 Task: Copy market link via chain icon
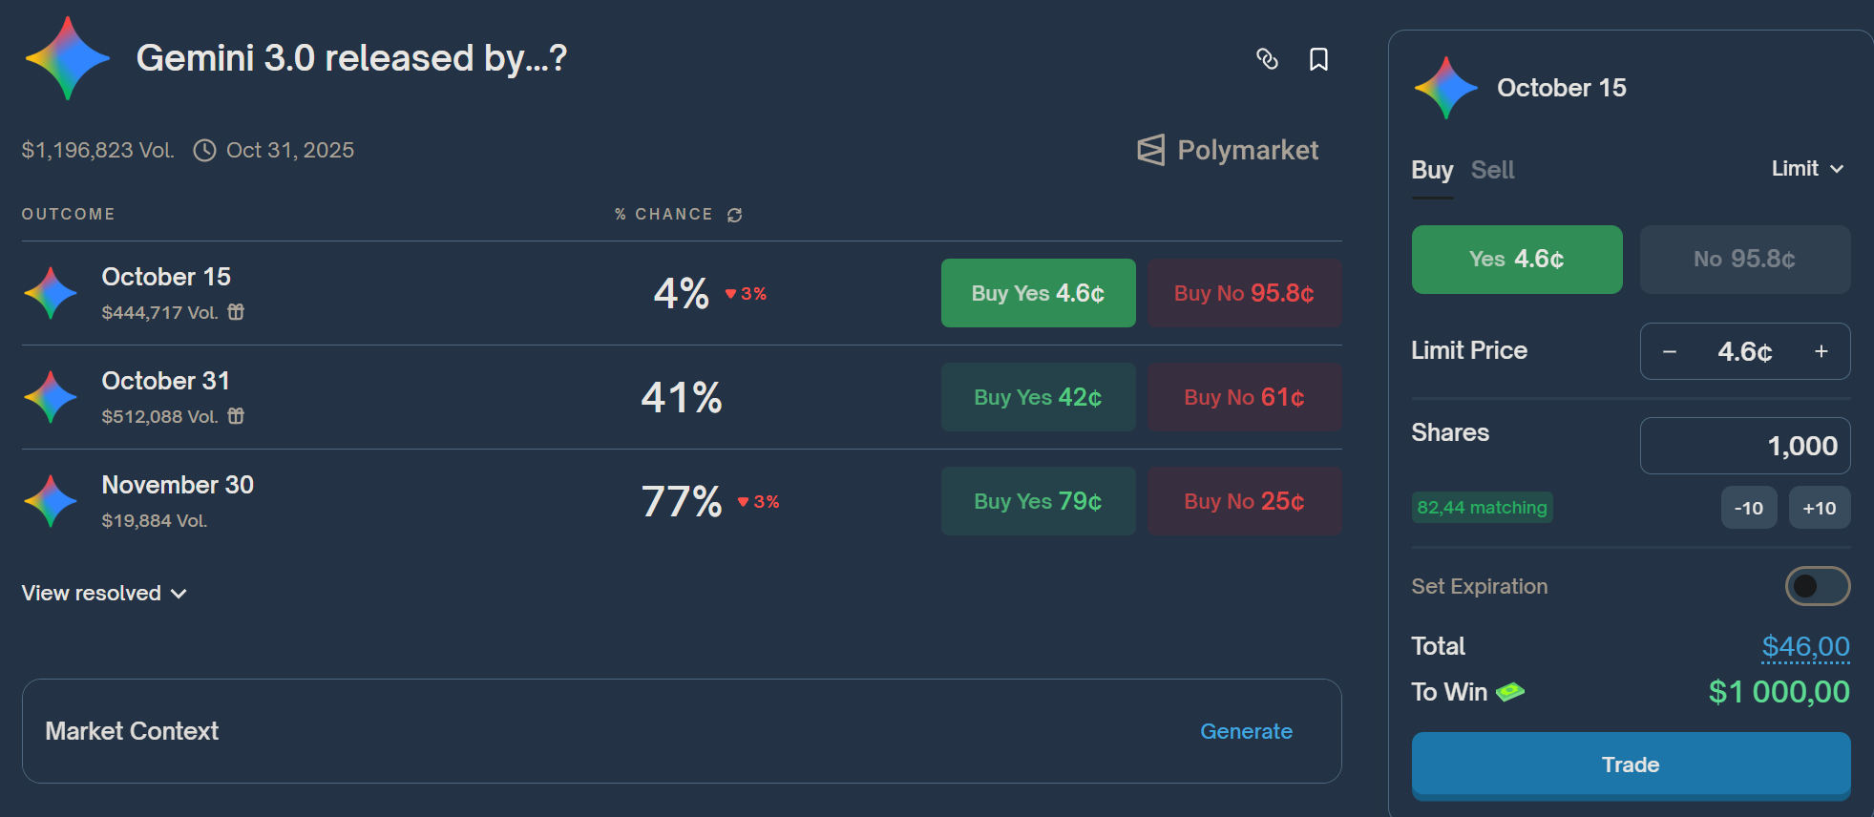(1267, 59)
